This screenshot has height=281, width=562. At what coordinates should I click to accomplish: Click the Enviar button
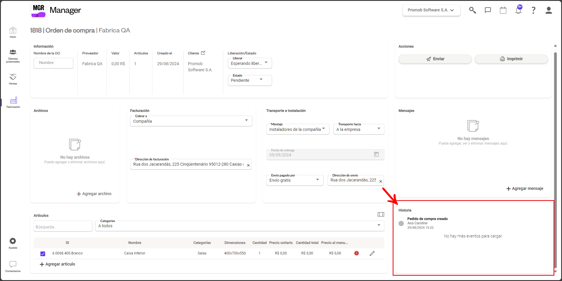tap(435, 59)
